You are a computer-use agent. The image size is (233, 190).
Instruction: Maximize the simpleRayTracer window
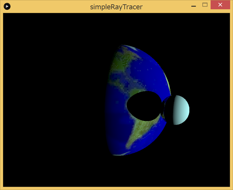click(x=205, y=5)
